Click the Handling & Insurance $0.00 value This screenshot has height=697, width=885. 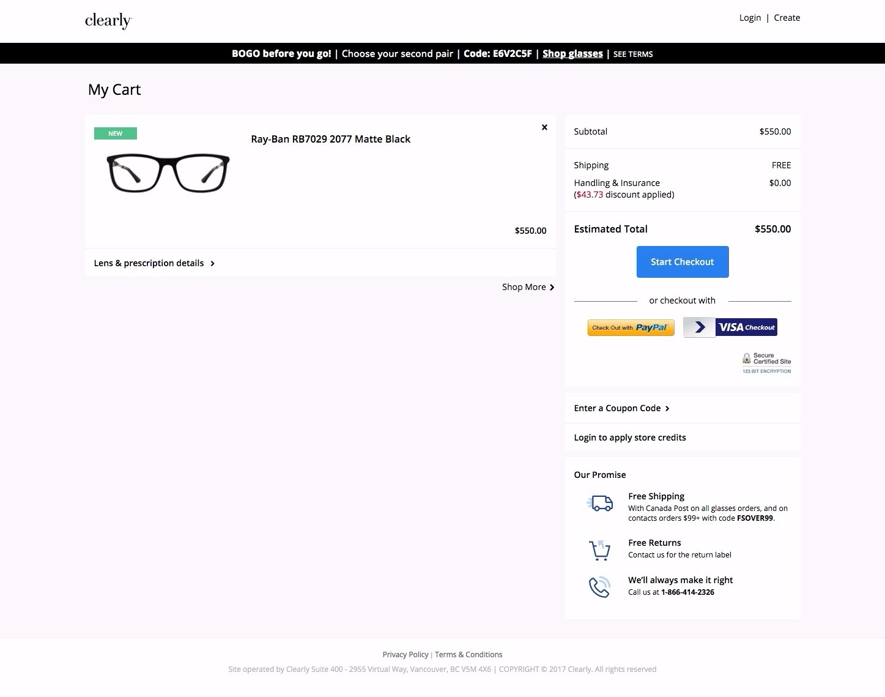780,183
